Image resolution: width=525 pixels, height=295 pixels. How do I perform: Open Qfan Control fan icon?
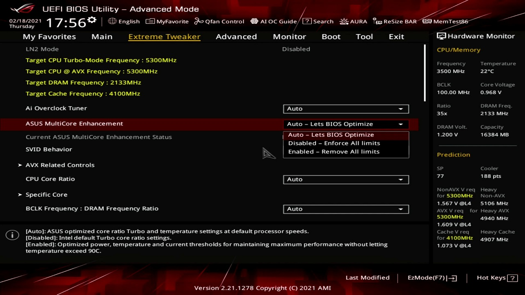(x=199, y=21)
